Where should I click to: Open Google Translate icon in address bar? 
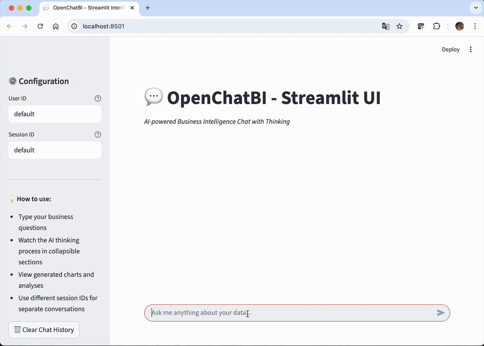pos(386,26)
